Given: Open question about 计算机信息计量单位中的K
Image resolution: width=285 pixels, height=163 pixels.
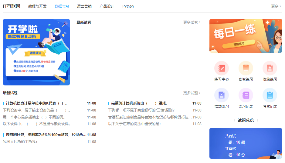Looking at the screenshot, I should click(x=36, y=103).
